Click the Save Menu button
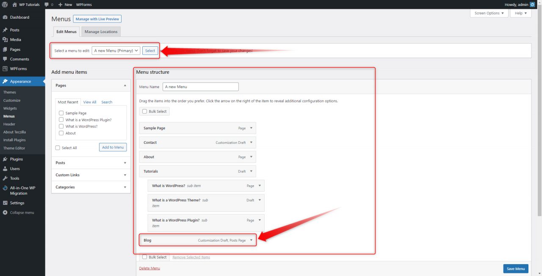 pyautogui.click(x=515, y=268)
